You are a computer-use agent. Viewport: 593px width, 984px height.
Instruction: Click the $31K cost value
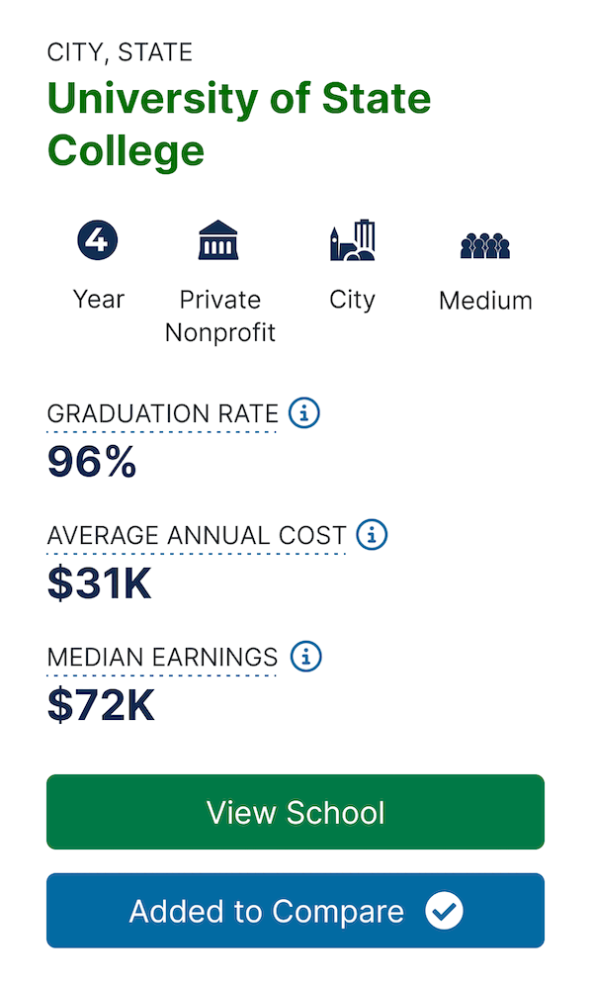[99, 583]
